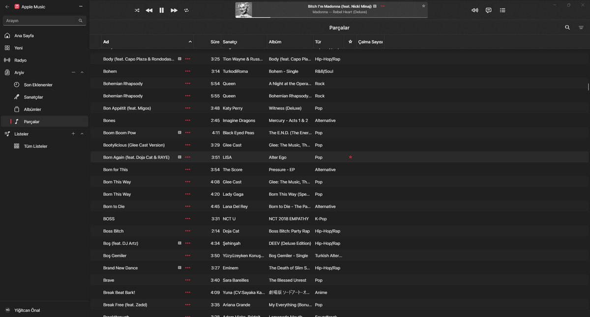Sort by the Albüm column
The height and width of the screenshot is (317, 590).
[290, 42]
